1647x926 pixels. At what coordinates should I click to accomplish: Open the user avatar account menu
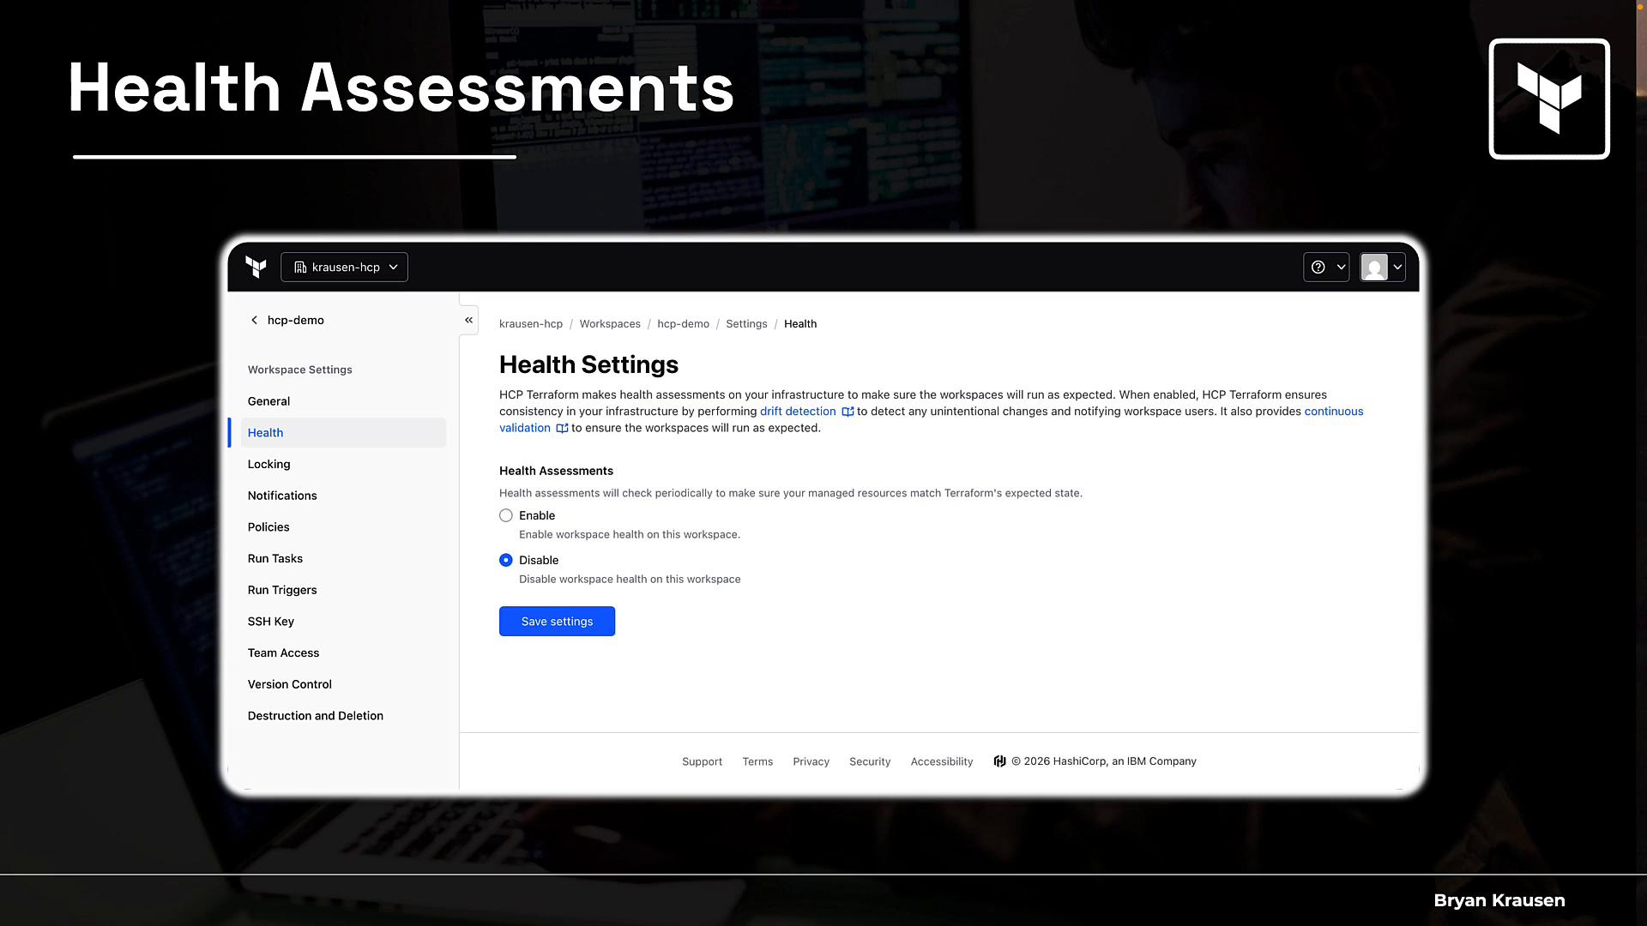pyautogui.click(x=1383, y=267)
